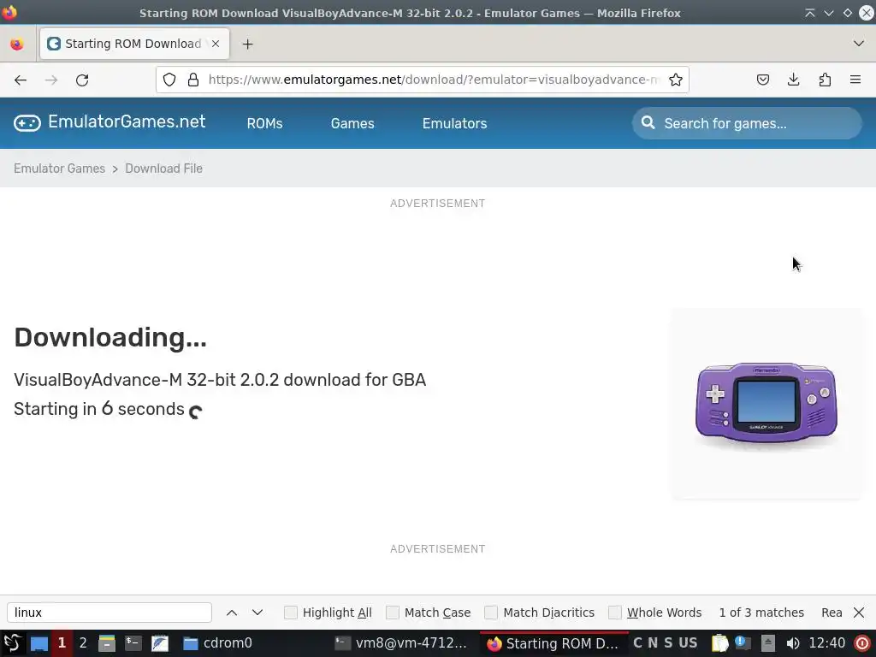This screenshot has height=657, width=876.
Task: Open the taskbar start menu bird icon
Action: 12,643
